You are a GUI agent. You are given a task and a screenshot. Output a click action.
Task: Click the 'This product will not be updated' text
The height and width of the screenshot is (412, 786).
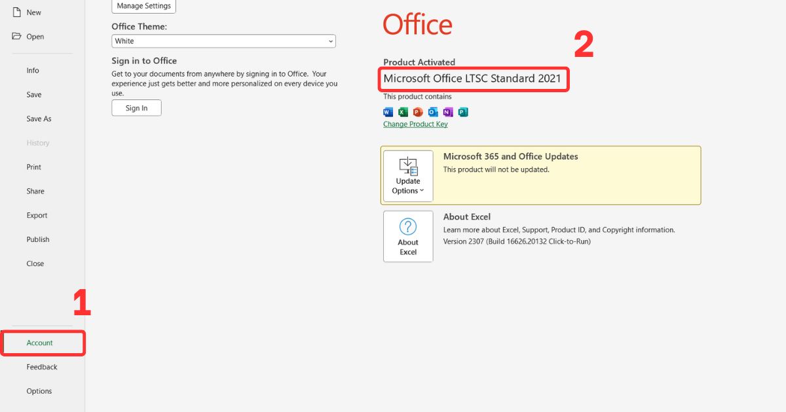tap(496, 169)
